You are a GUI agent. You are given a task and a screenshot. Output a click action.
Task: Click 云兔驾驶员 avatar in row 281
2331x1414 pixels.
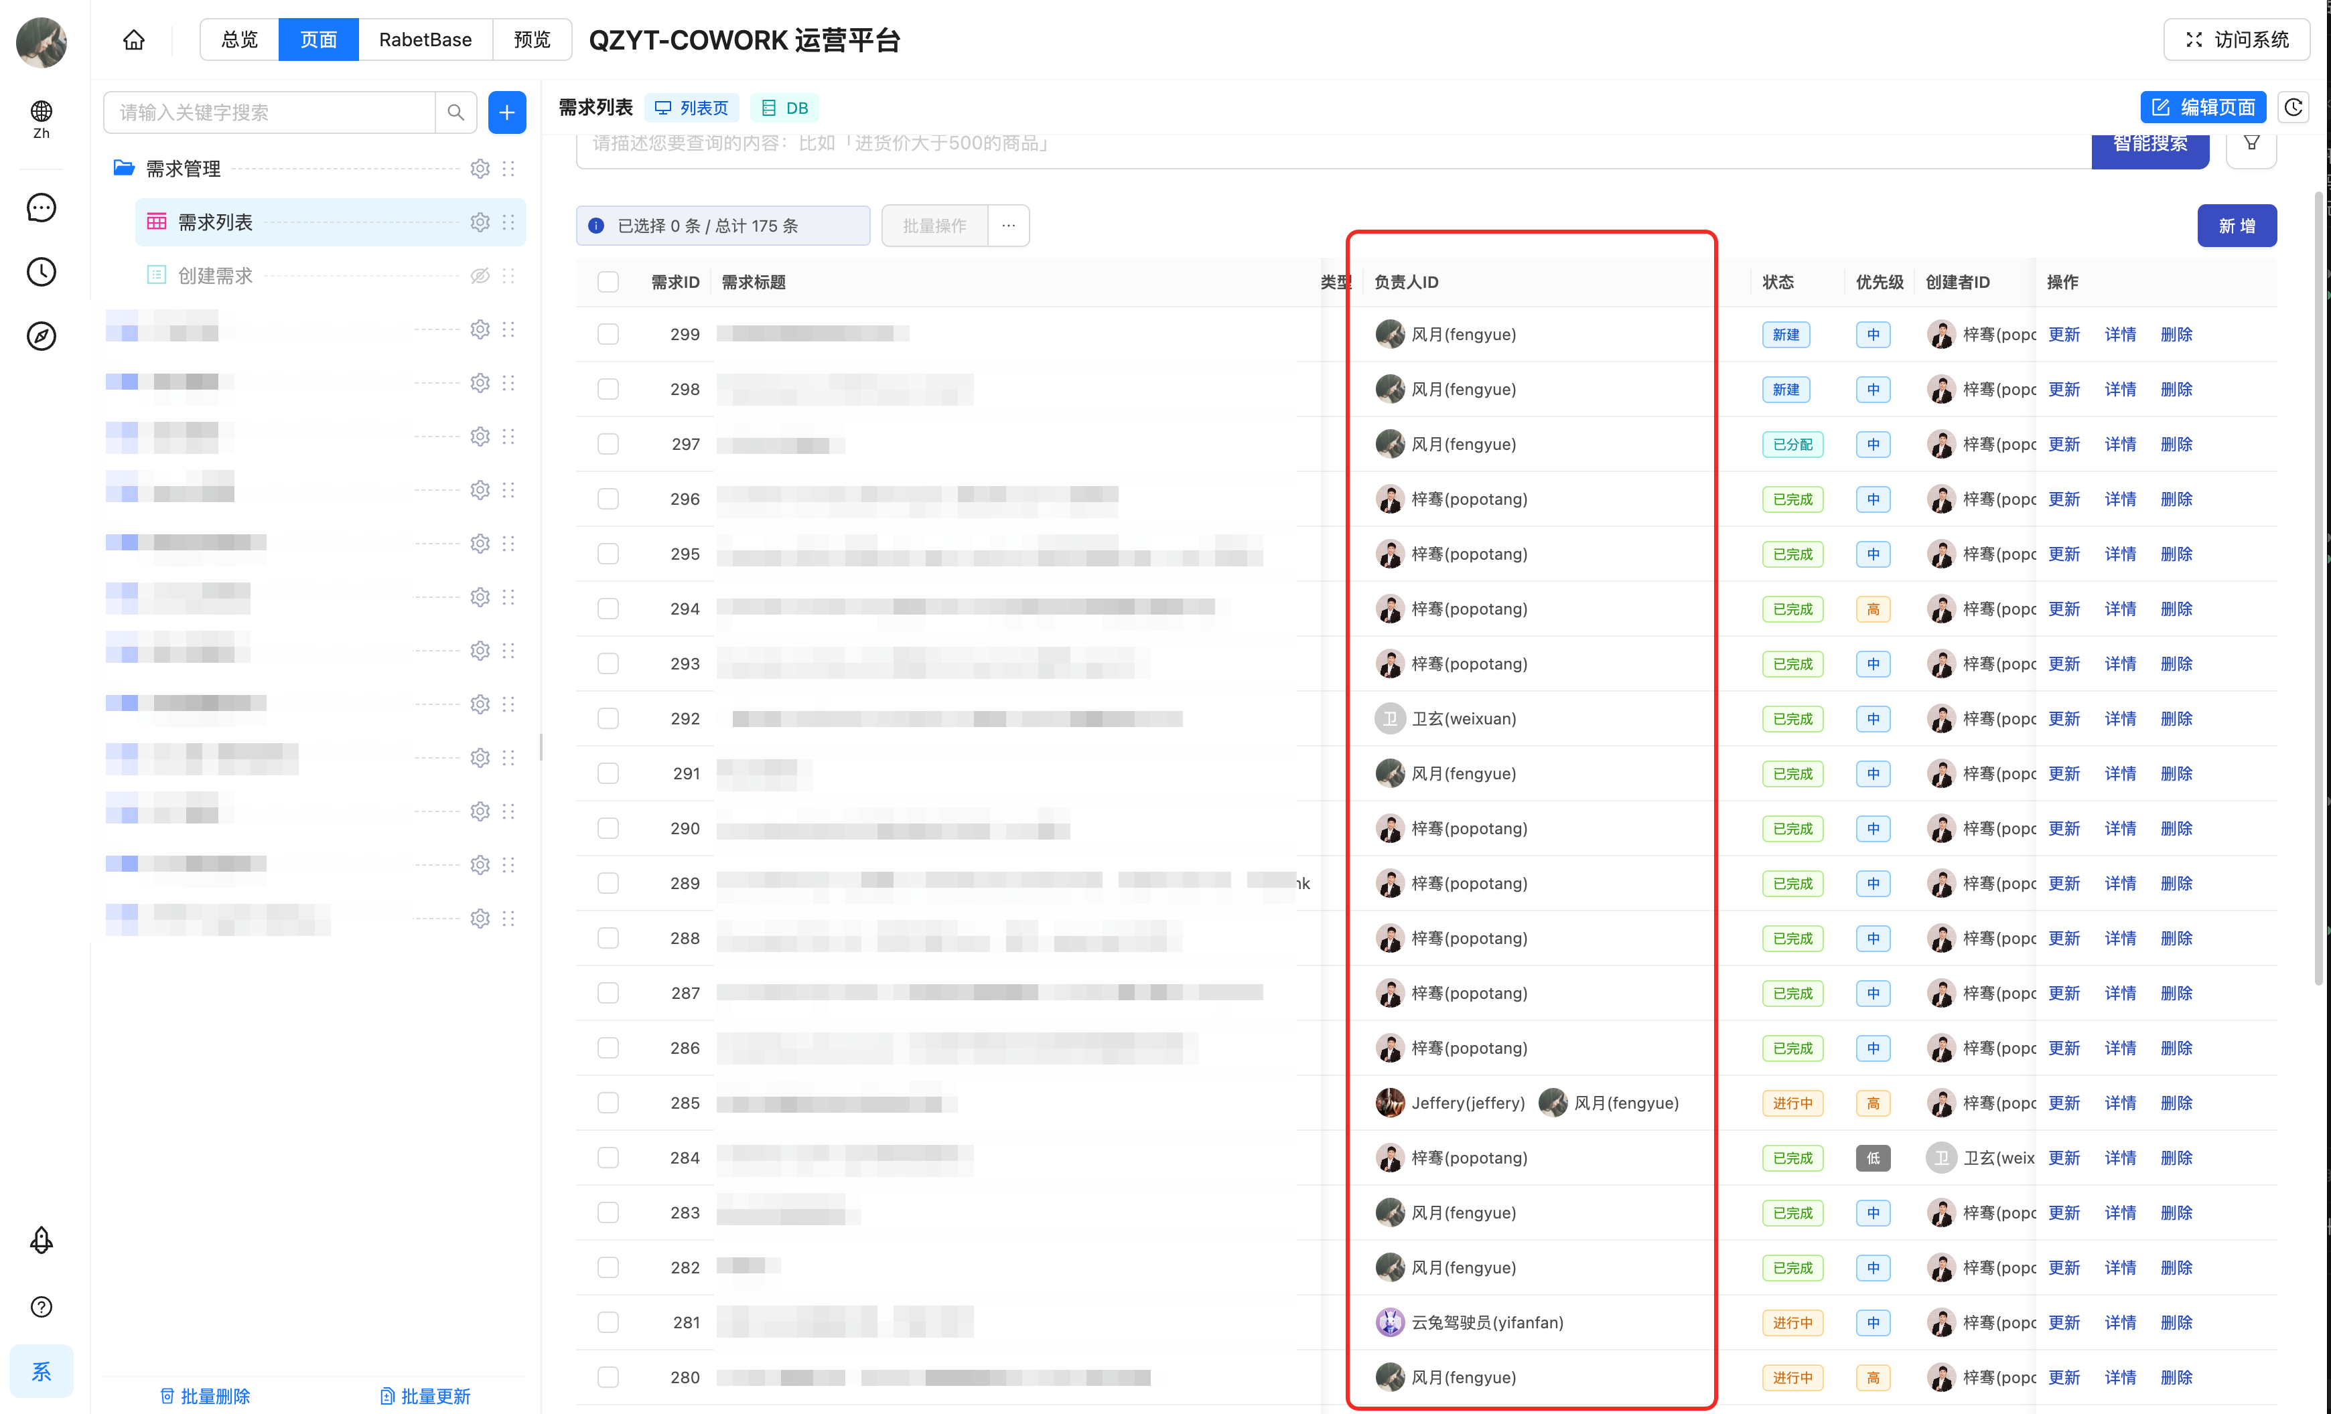click(1390, 1322)
